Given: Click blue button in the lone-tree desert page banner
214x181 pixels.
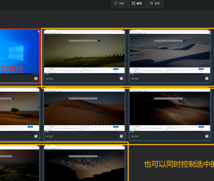Looking at the screenshot, I should point(30,127).
